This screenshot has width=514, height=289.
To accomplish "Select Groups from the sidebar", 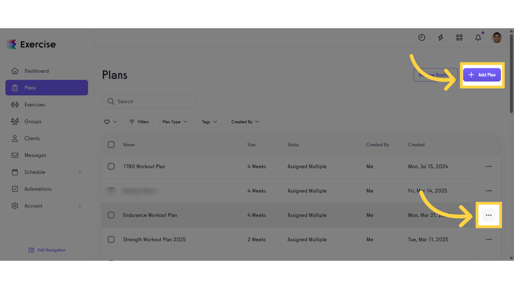I will point(33,121).
